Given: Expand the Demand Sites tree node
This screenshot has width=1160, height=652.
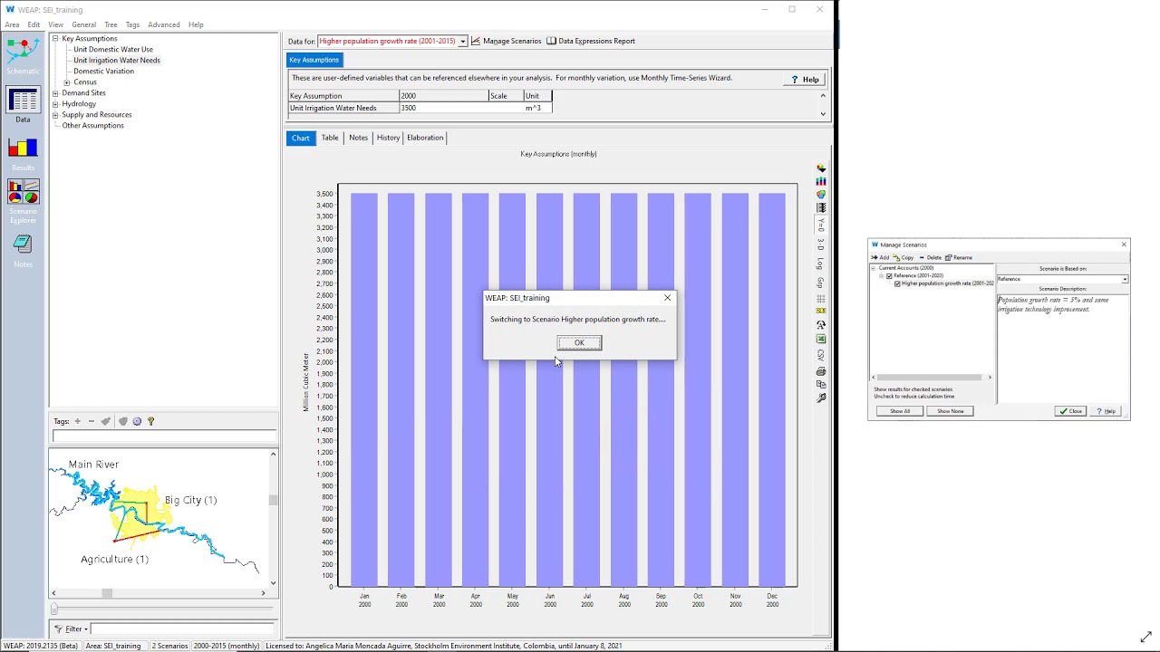Looking at the screenshot, I should click(x=55, y=93).
